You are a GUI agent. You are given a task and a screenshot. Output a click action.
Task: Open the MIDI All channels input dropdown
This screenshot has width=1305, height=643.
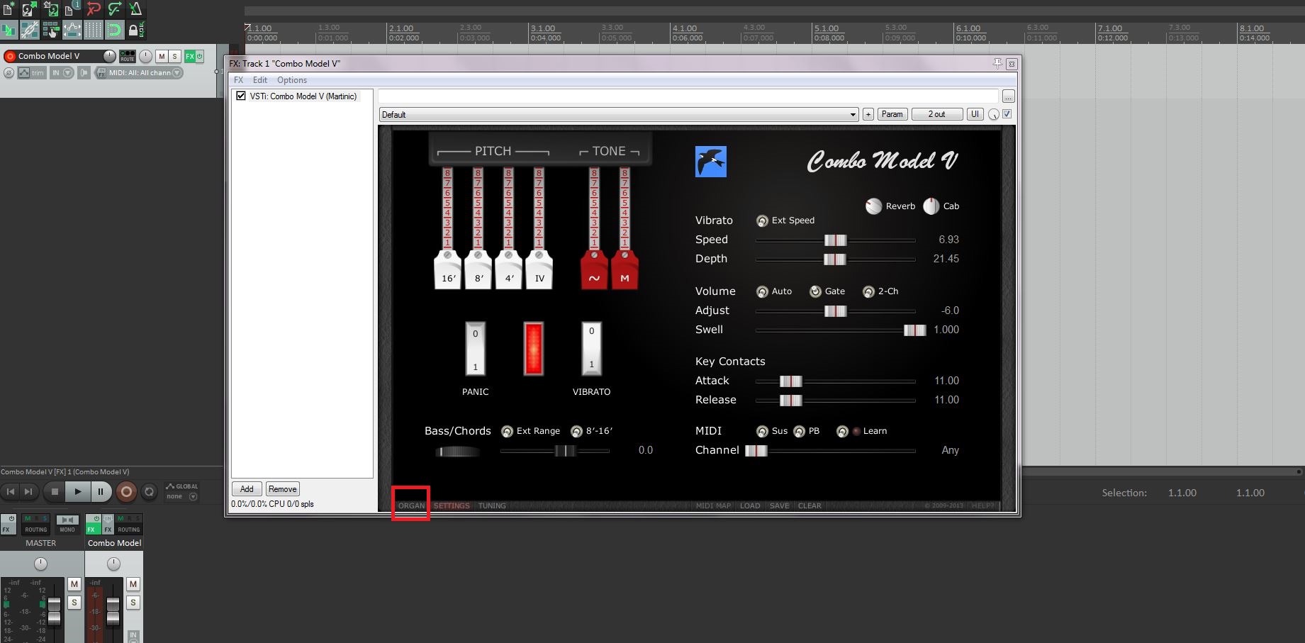177,73
